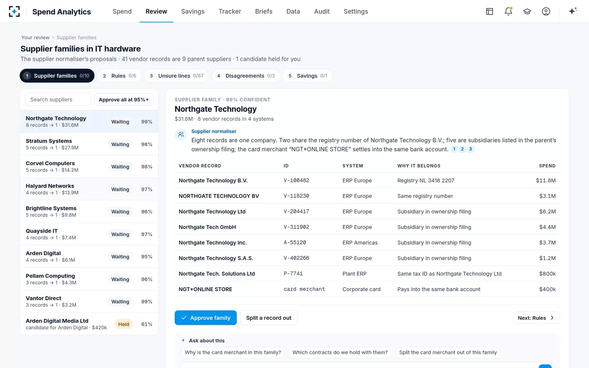The image size is (589, 368).
Task: Open the Tracker tab
Action: pyautogui.click(x=230, y=11)
